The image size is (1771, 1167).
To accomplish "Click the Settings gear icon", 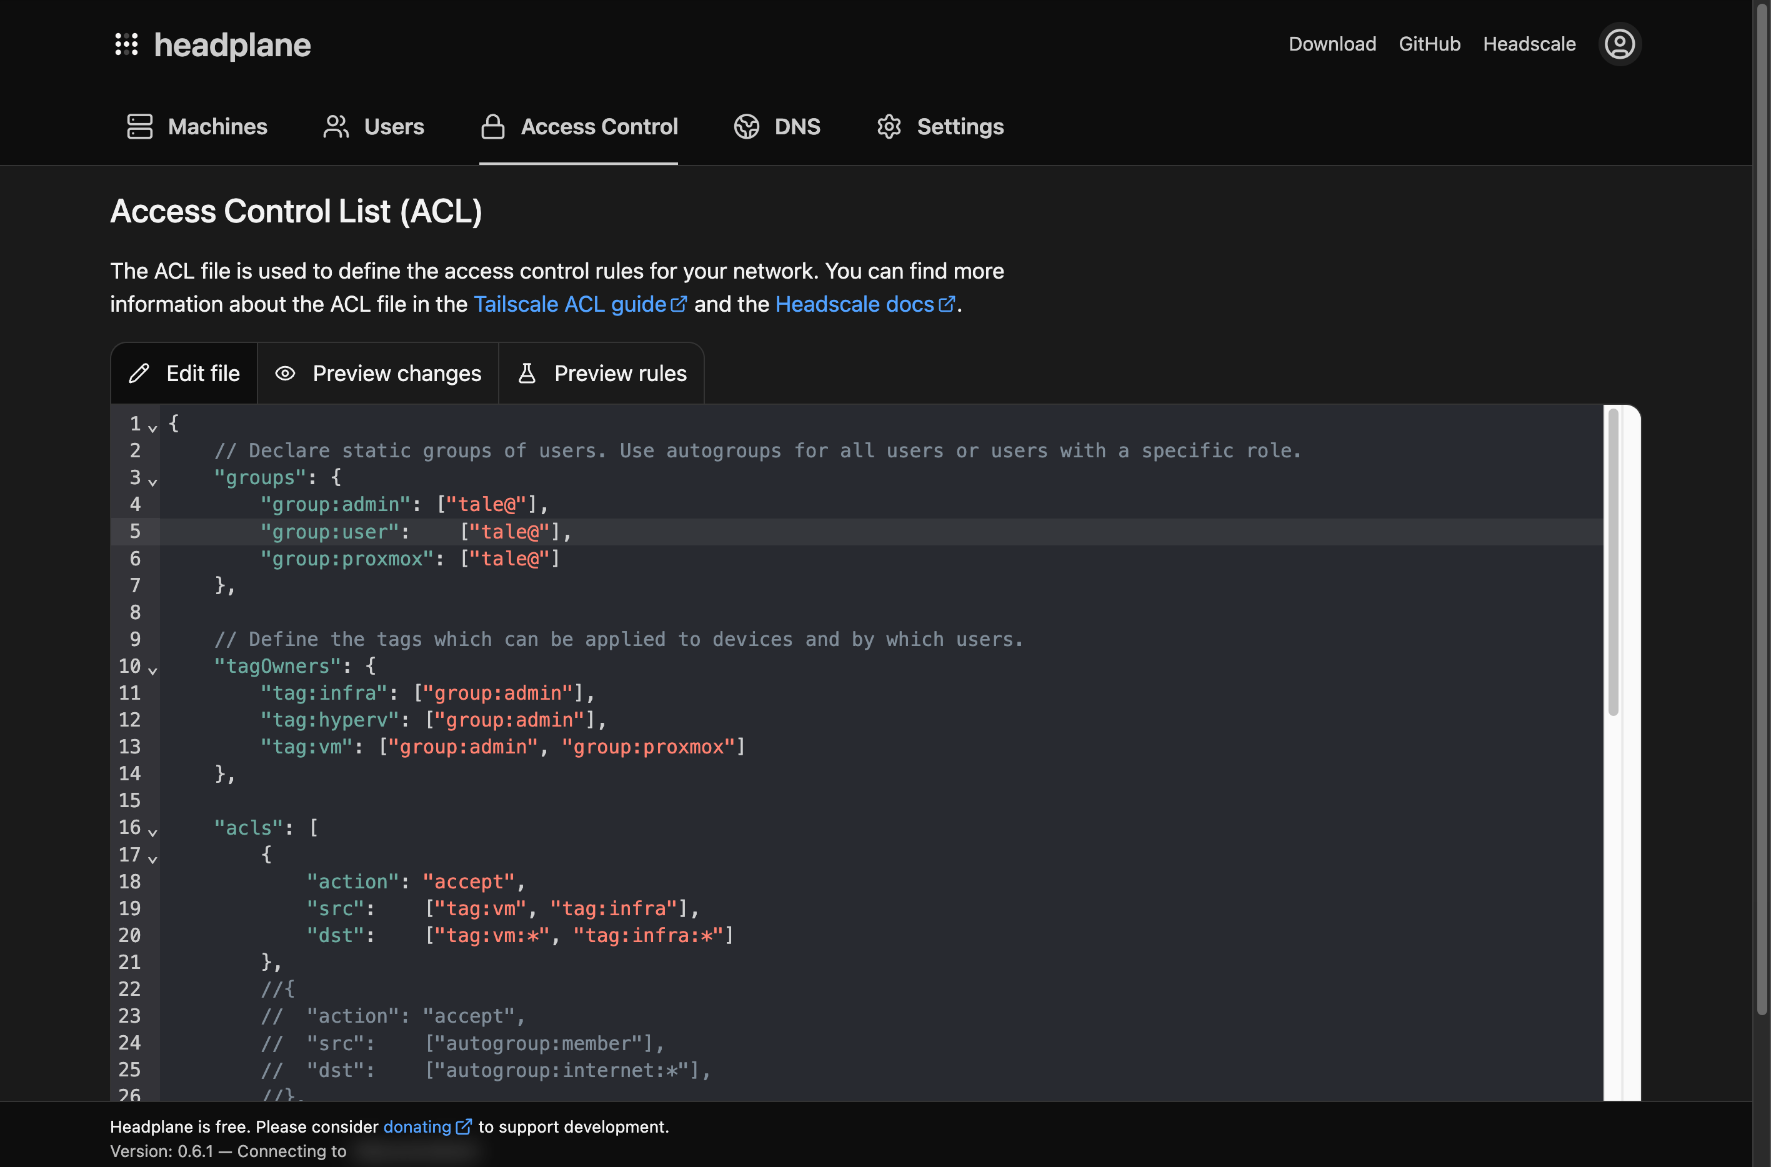I will pos(889,127).
